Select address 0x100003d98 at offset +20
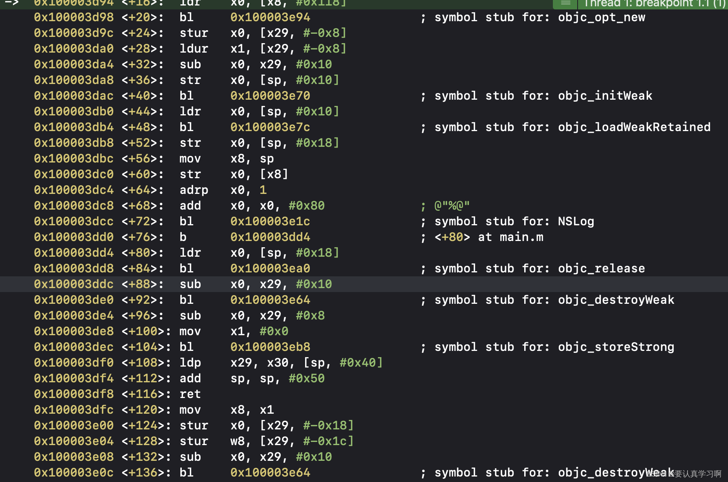The height and width of the screenshot is (482, 728). pyautogui.click(x=74, y=17)
